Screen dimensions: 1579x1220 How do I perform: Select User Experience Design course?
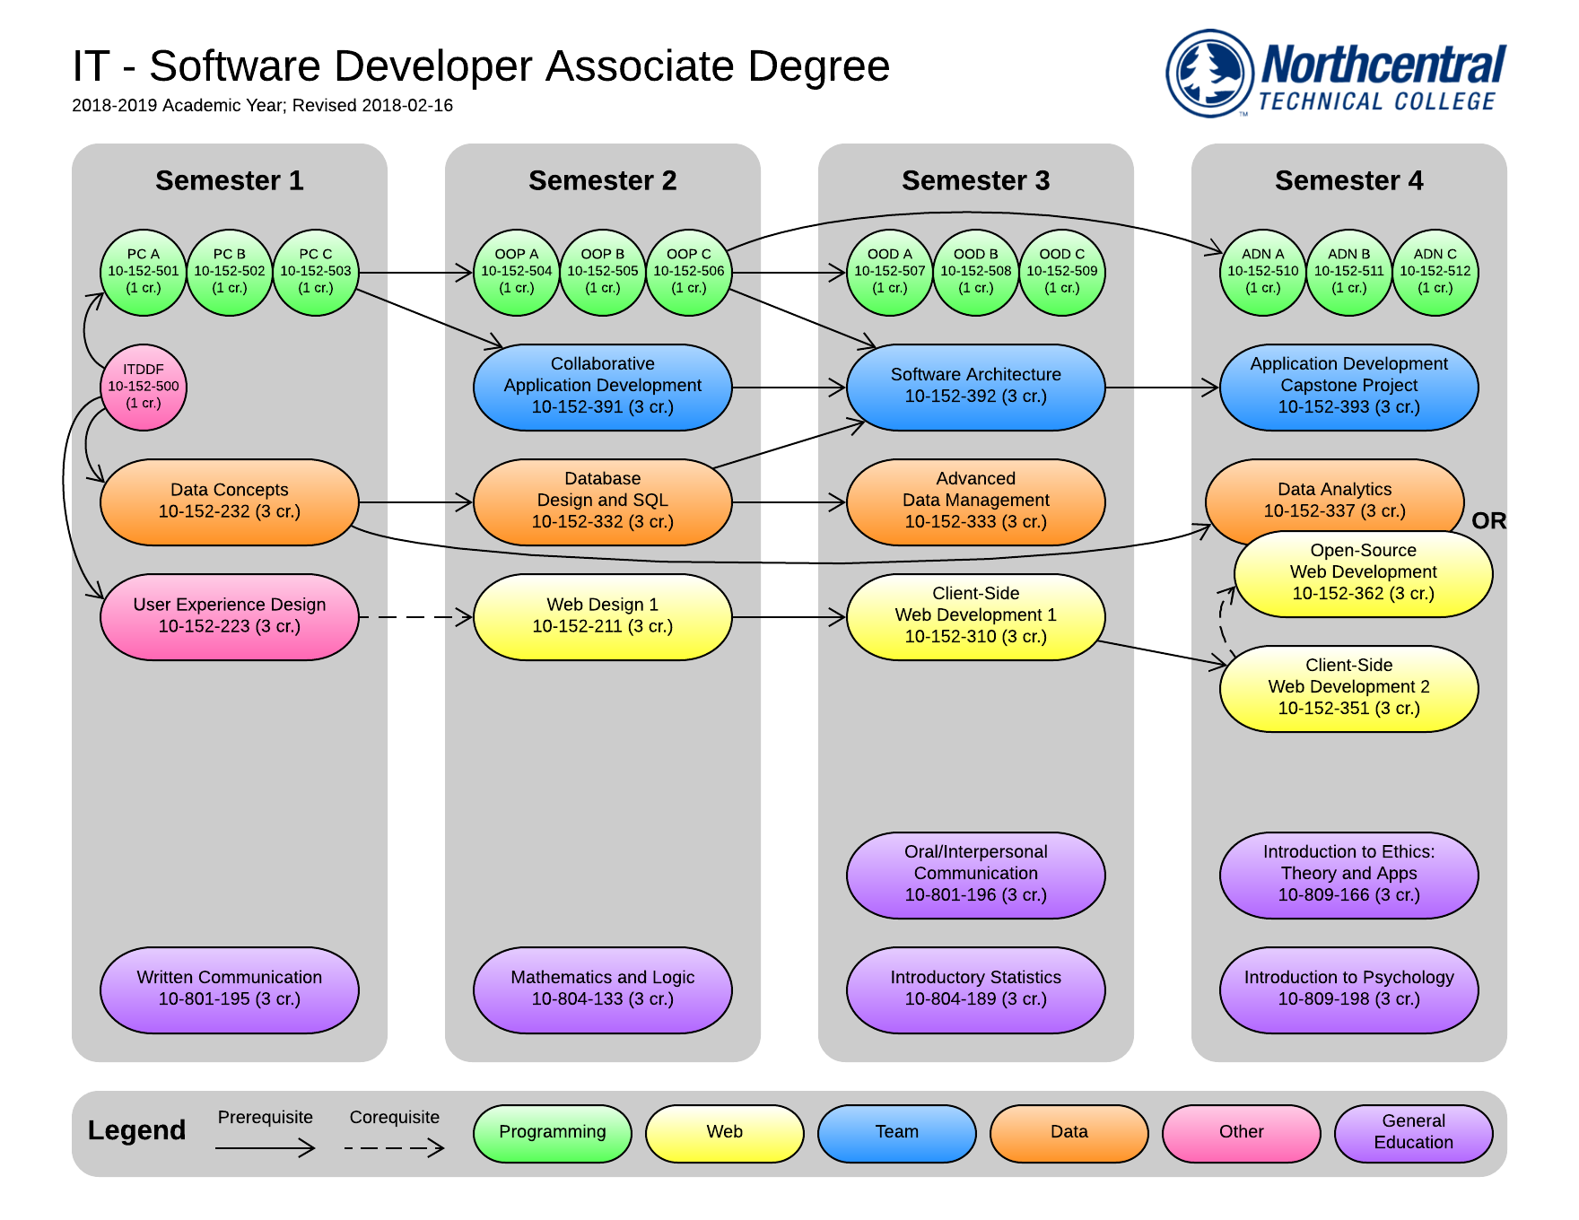pyautogui.click(x=230, y=616)
